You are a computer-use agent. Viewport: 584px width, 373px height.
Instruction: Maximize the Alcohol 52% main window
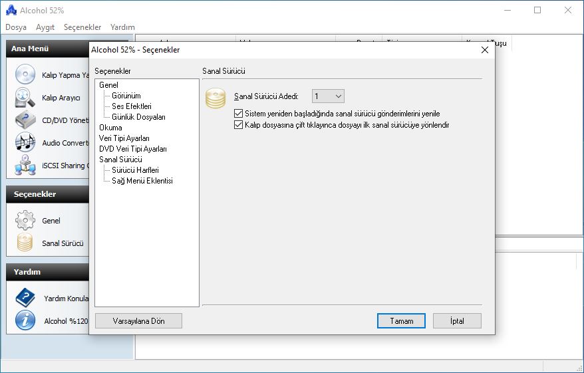click(537, 10)
